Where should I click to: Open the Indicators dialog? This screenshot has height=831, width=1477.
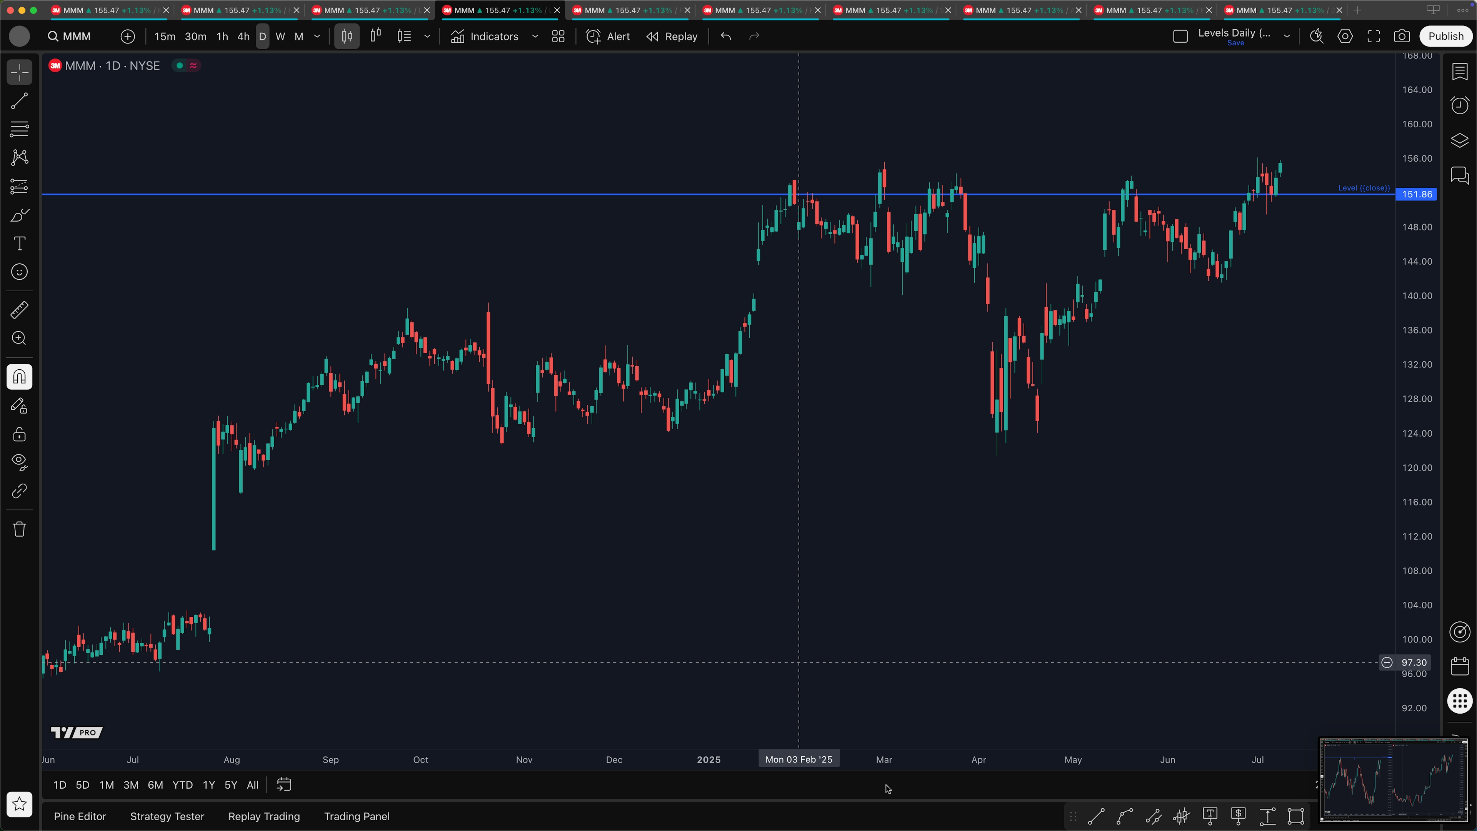pos(485,36)
